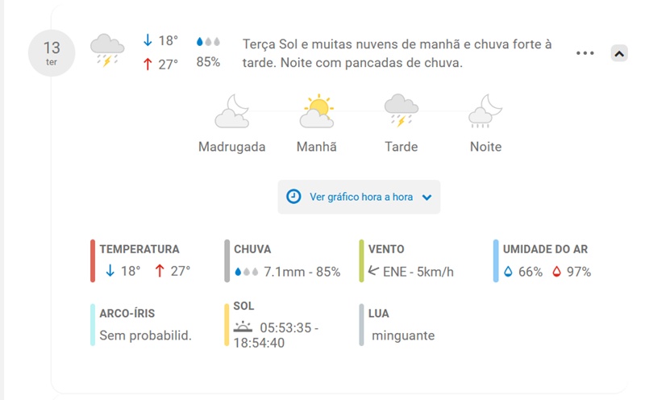Click the yellow SOL color bar

[227, 324]
